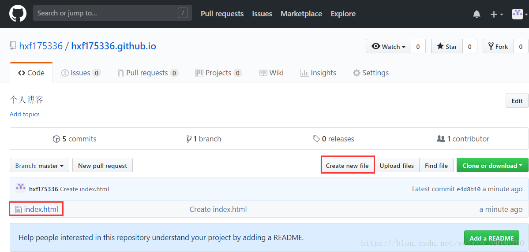Click a minute ago in index.html row
The image size is (529, 252).
click(501, 210)
